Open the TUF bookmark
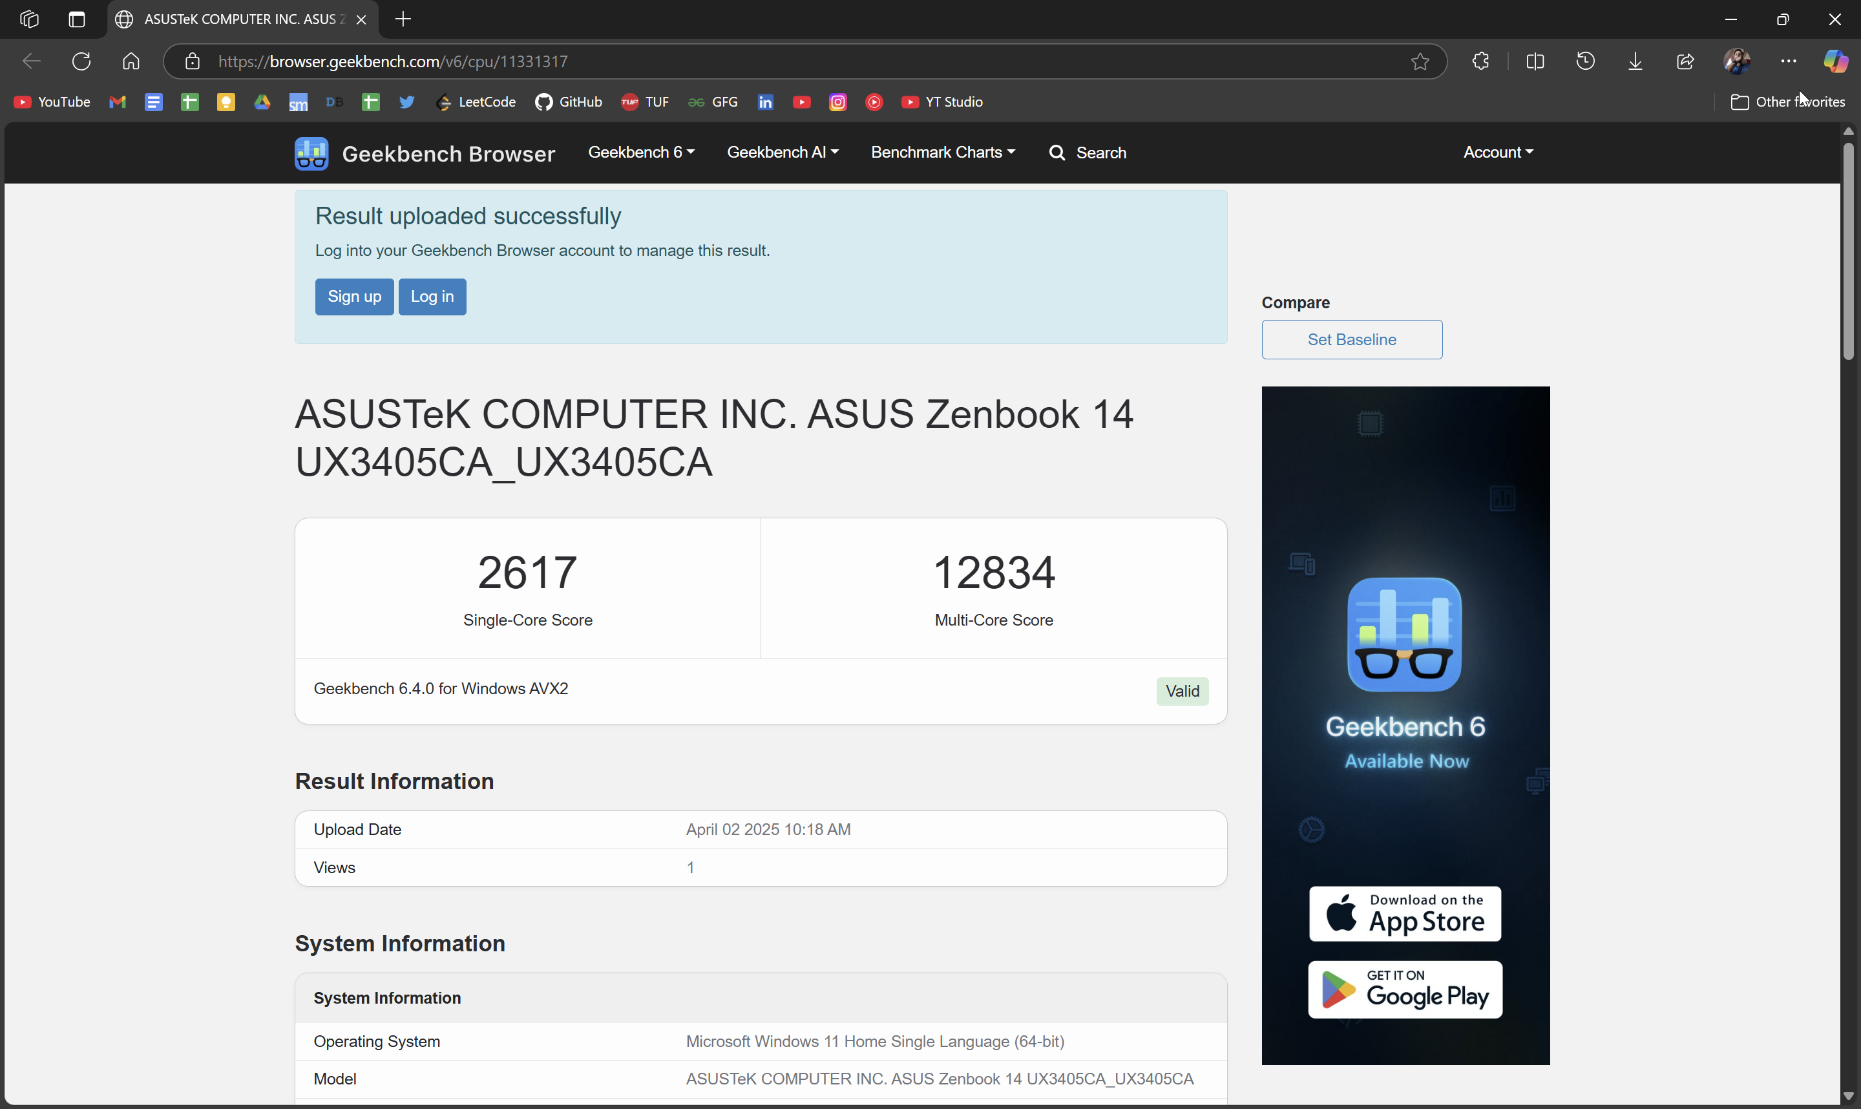The height and width of the screenshot is (1109, 1861). coord(646,101)
